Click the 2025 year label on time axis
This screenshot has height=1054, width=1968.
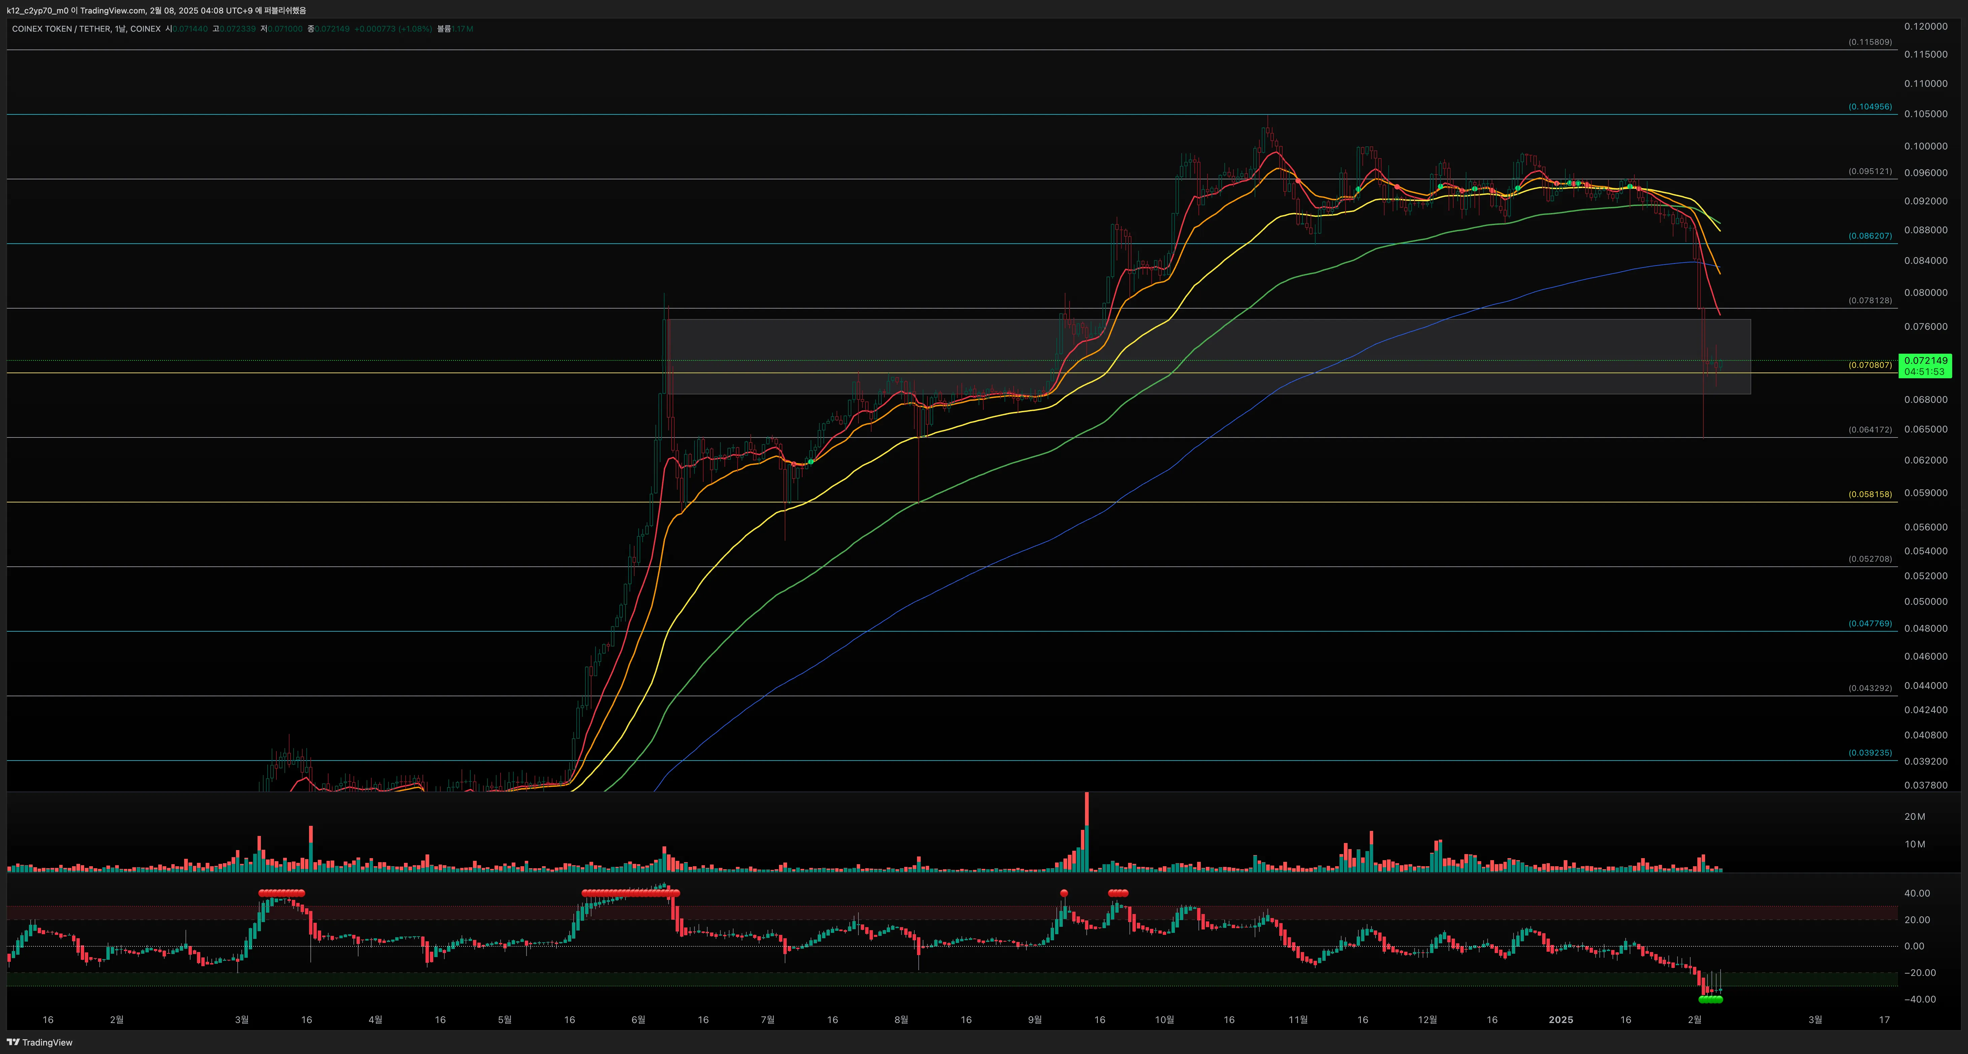(x=1560, y=1020)
